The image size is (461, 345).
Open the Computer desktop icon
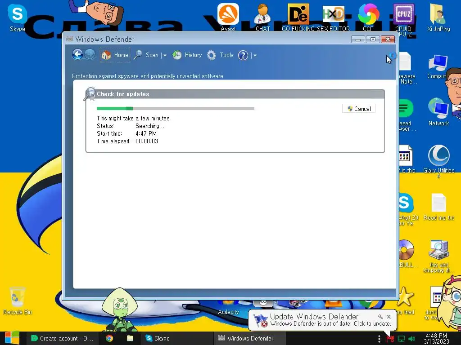pyautogui.click(x=438, y=66)
